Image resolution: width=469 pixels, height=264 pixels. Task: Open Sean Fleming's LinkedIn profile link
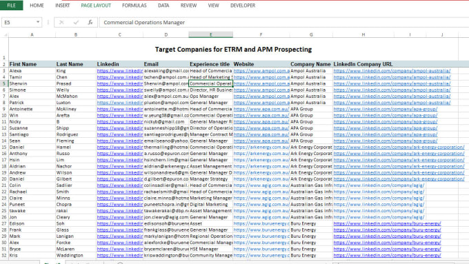click(x=119, y=141)
